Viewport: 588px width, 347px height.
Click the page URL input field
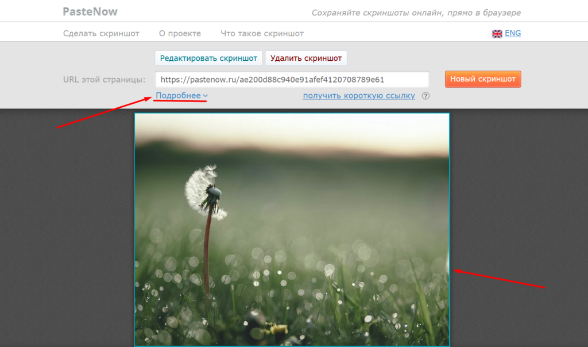coord(292,79)
